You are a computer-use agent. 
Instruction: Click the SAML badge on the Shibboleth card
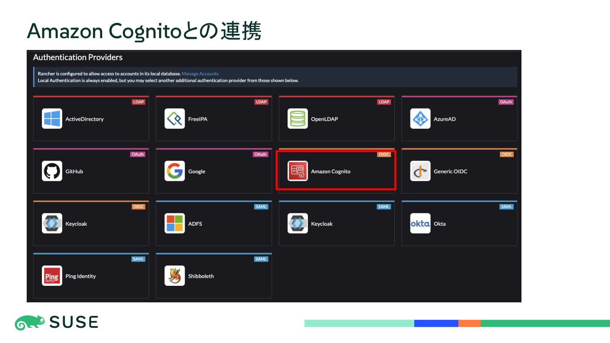click(261, 259)
